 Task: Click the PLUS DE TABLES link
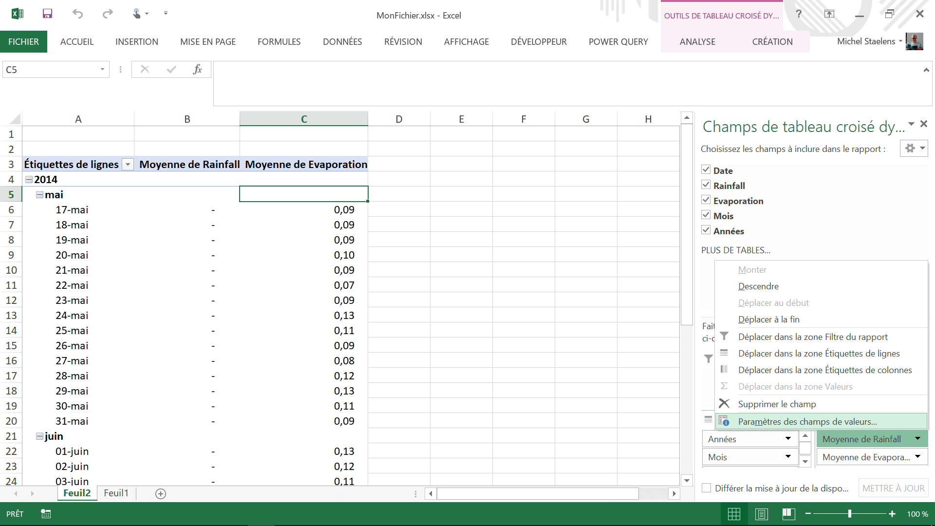click(735, 250)
